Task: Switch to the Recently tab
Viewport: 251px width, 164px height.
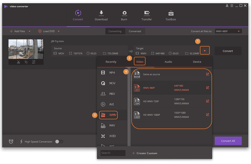Action: pyautogui.click(x=111, y=62)
